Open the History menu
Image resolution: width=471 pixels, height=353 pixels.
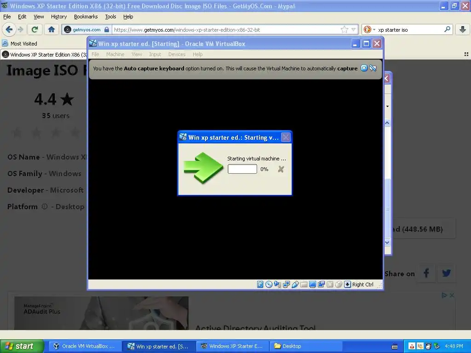(59, 17)
